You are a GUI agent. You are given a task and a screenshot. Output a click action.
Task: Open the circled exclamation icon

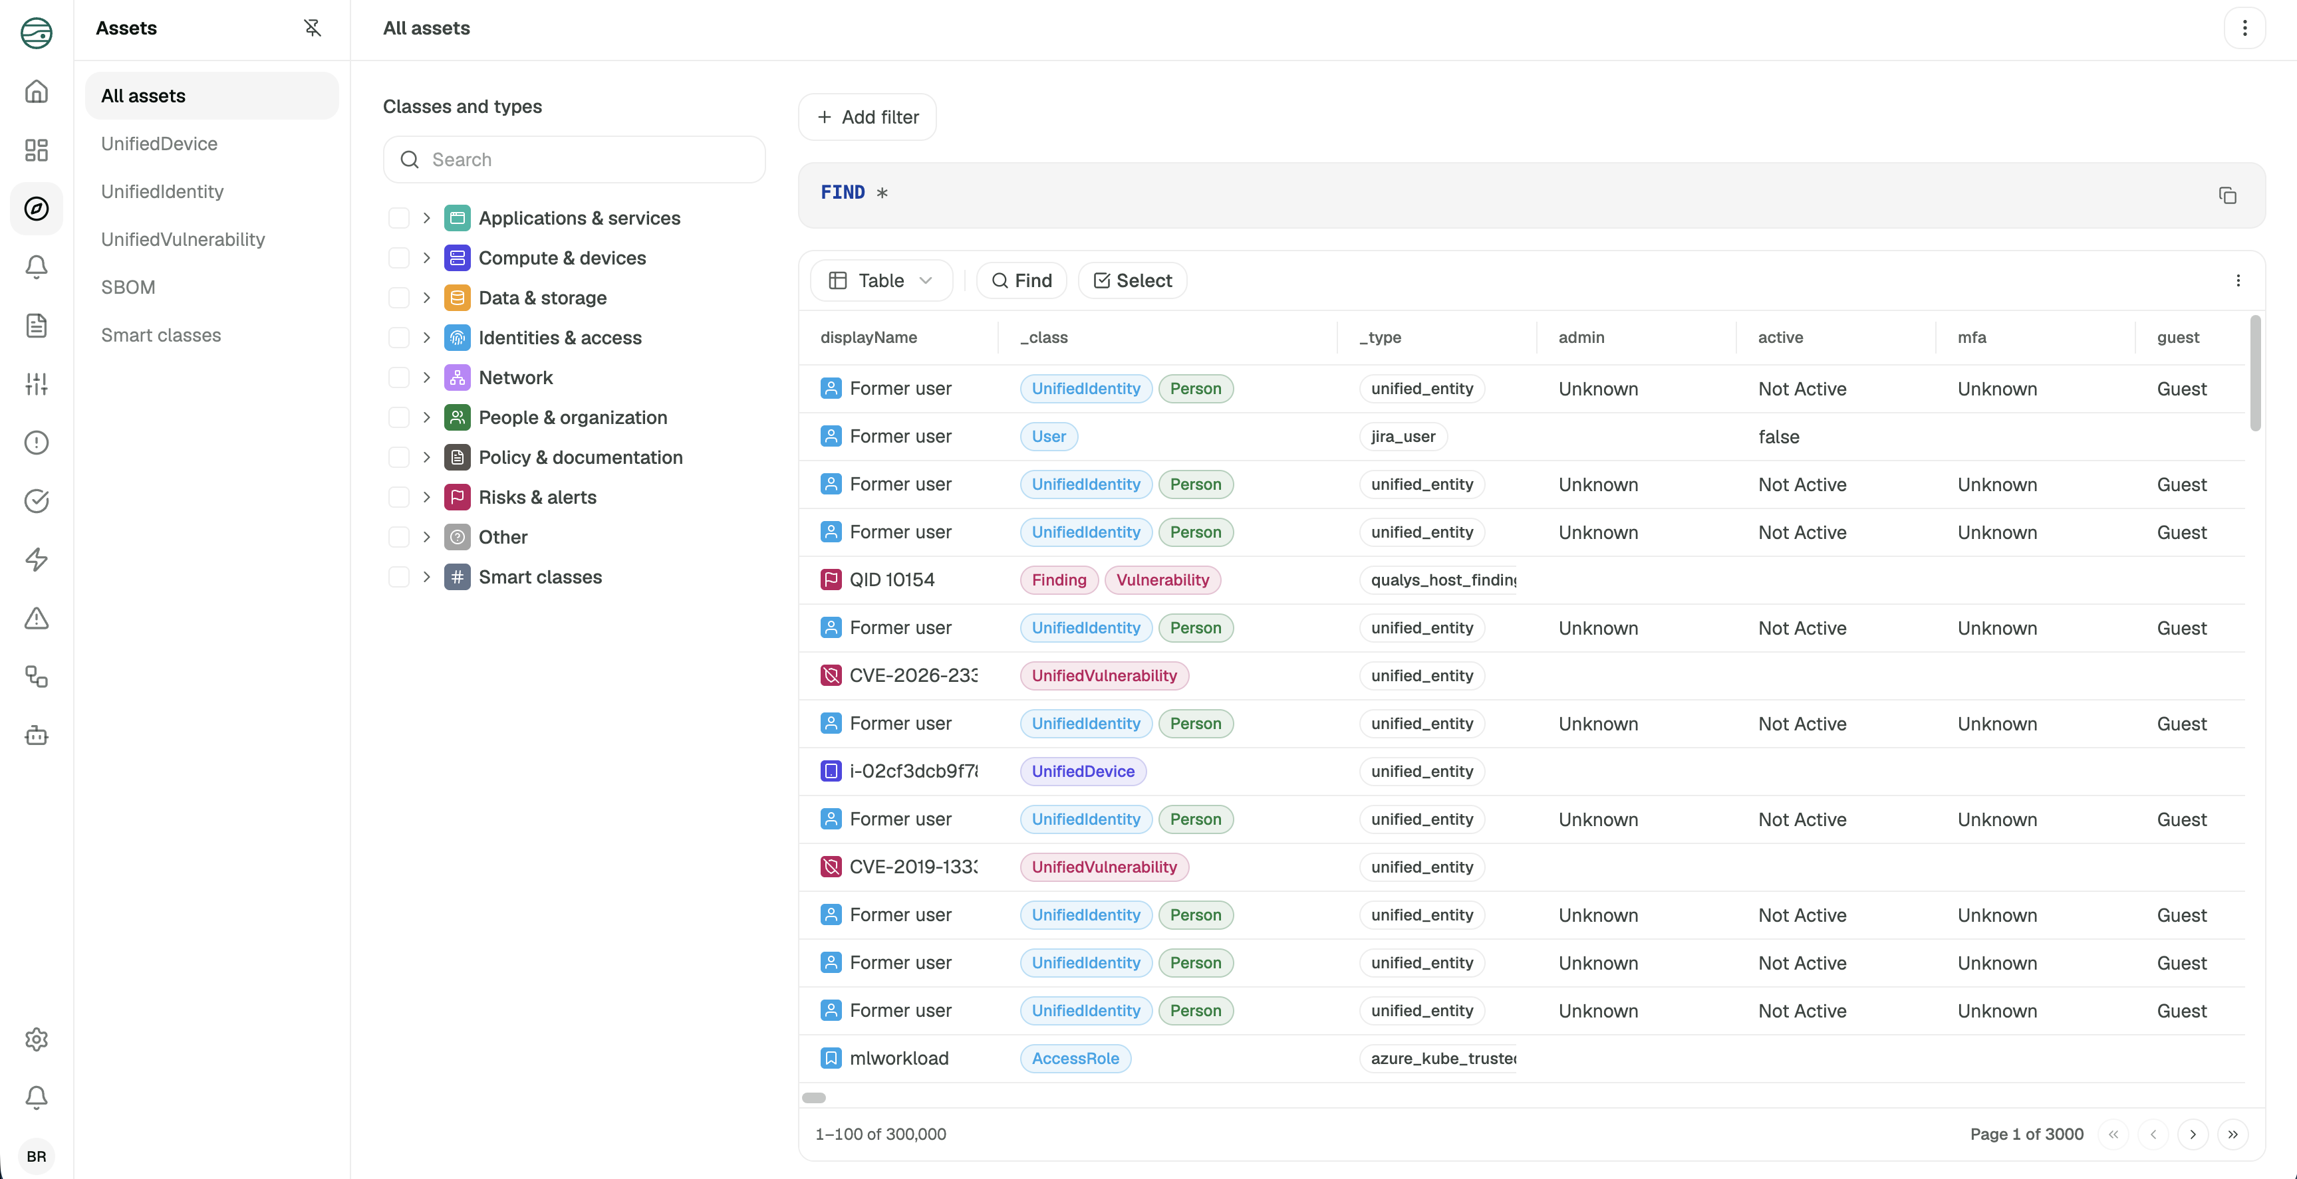click(x=37, y=443)
